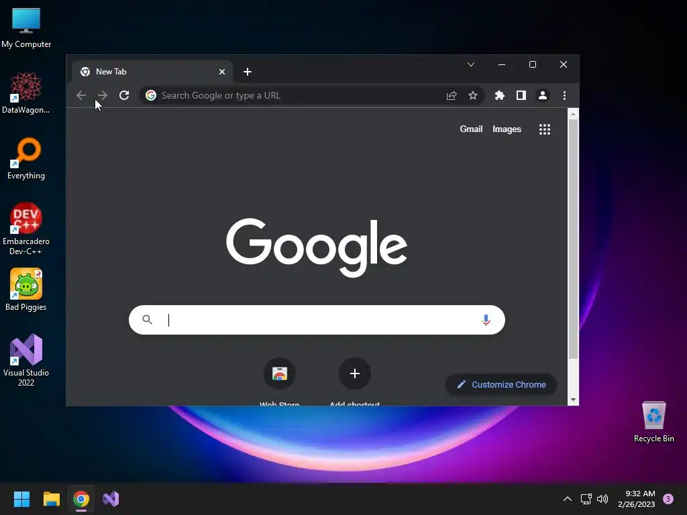Click the Back navigation arrow in Chrome
687x515 pixels.
[x=81, y=95]
